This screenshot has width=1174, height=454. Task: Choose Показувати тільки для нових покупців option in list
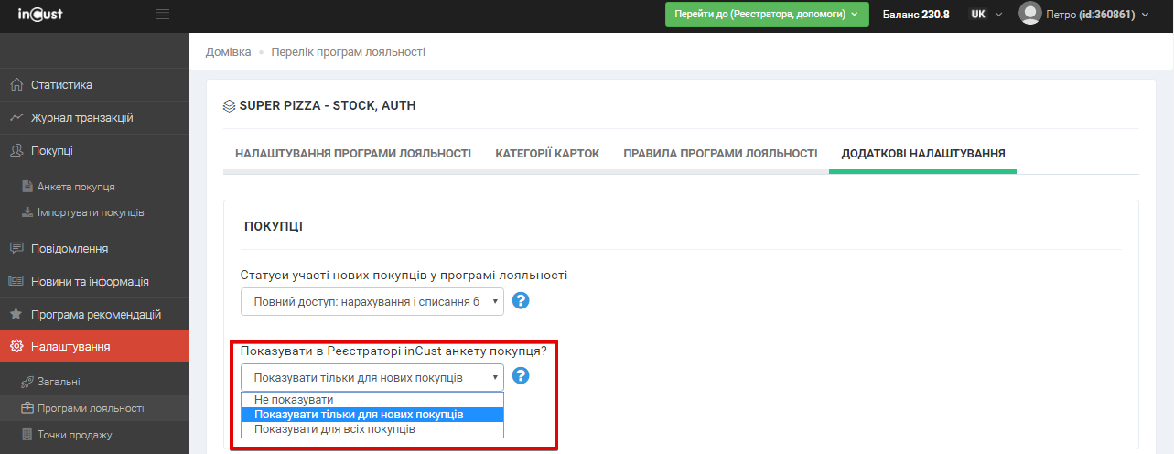tap(372, 415)
